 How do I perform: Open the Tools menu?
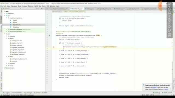[x=44, y=6]
